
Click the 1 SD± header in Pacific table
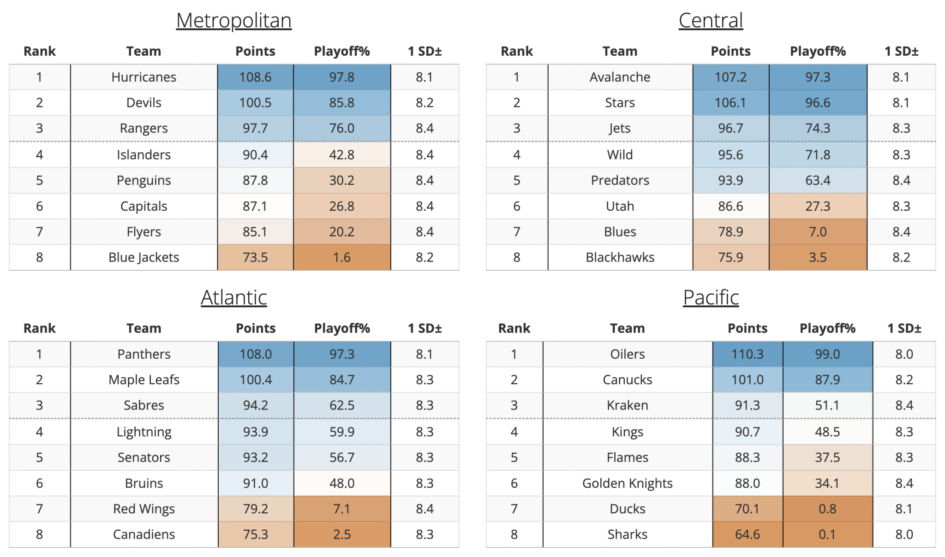(x=904, y=328)
